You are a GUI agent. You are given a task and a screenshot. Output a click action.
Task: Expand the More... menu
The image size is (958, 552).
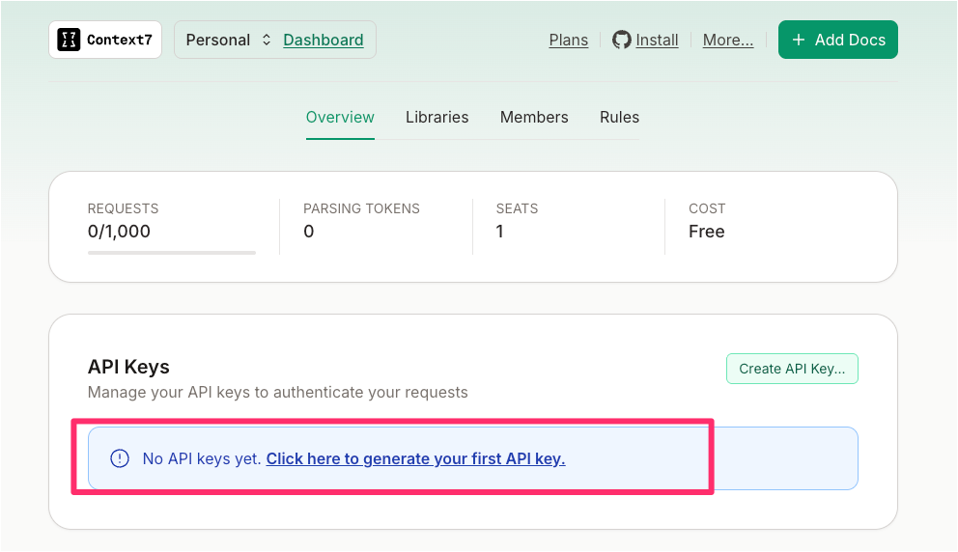728,40
